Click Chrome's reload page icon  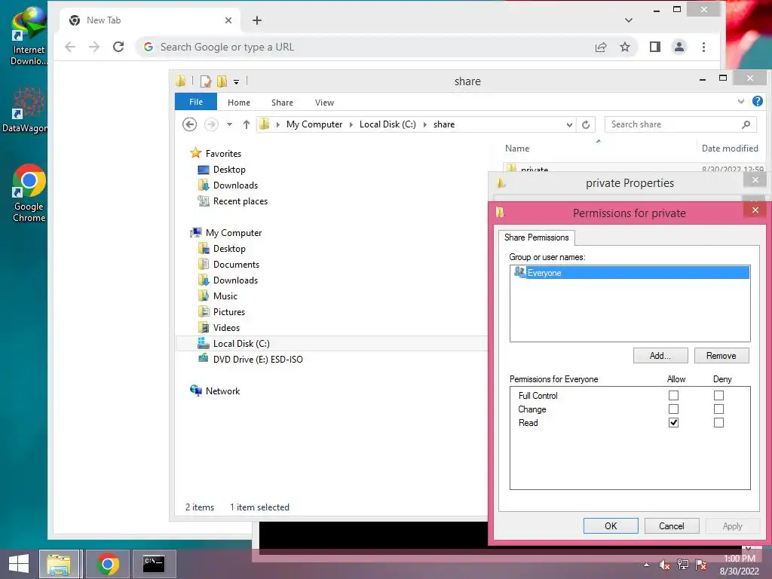tap(118, 47)
